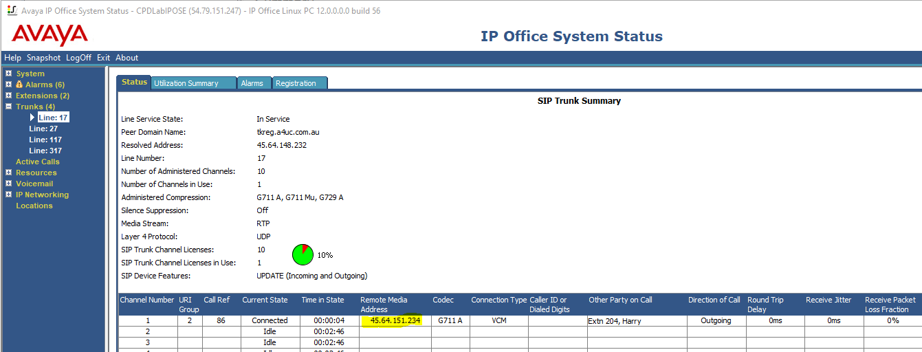Click the 10% license usage label
The image size is (922, 352).
pos(325,255)
